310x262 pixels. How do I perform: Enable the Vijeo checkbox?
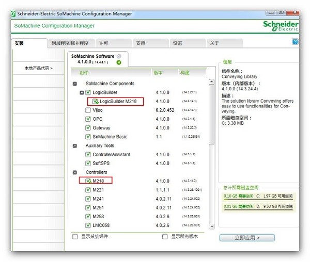(88, 110)
